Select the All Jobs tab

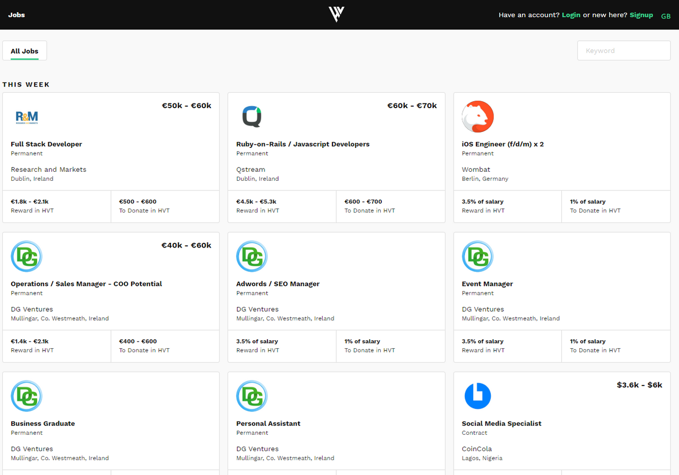24,51
